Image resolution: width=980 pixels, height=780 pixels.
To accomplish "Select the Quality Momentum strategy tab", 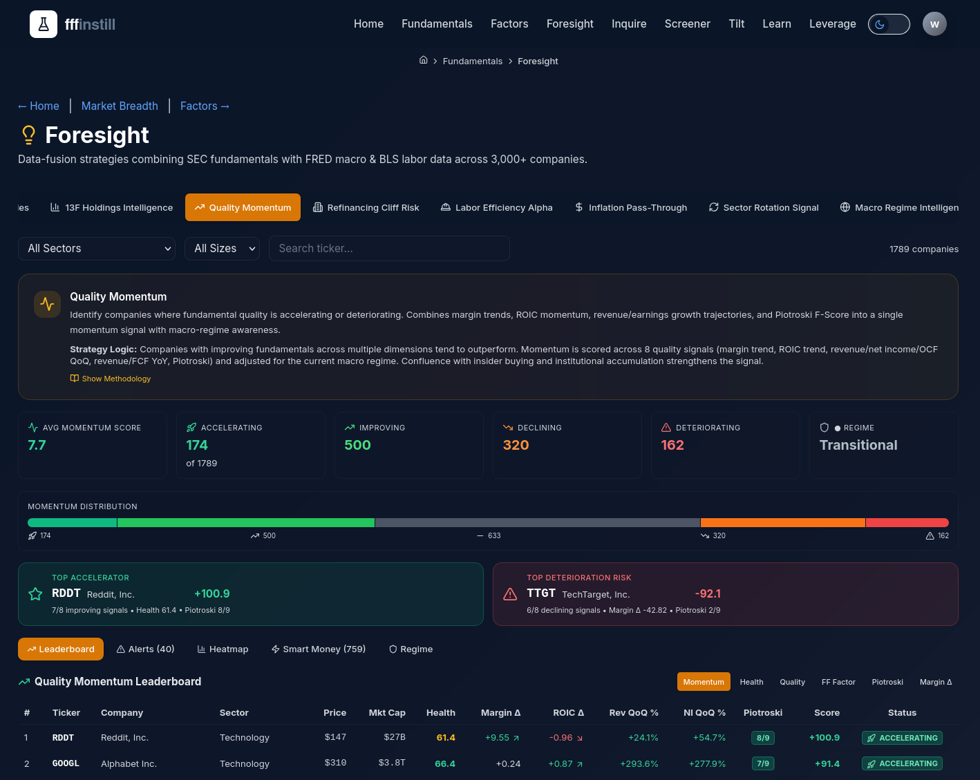I will point(243,207).
